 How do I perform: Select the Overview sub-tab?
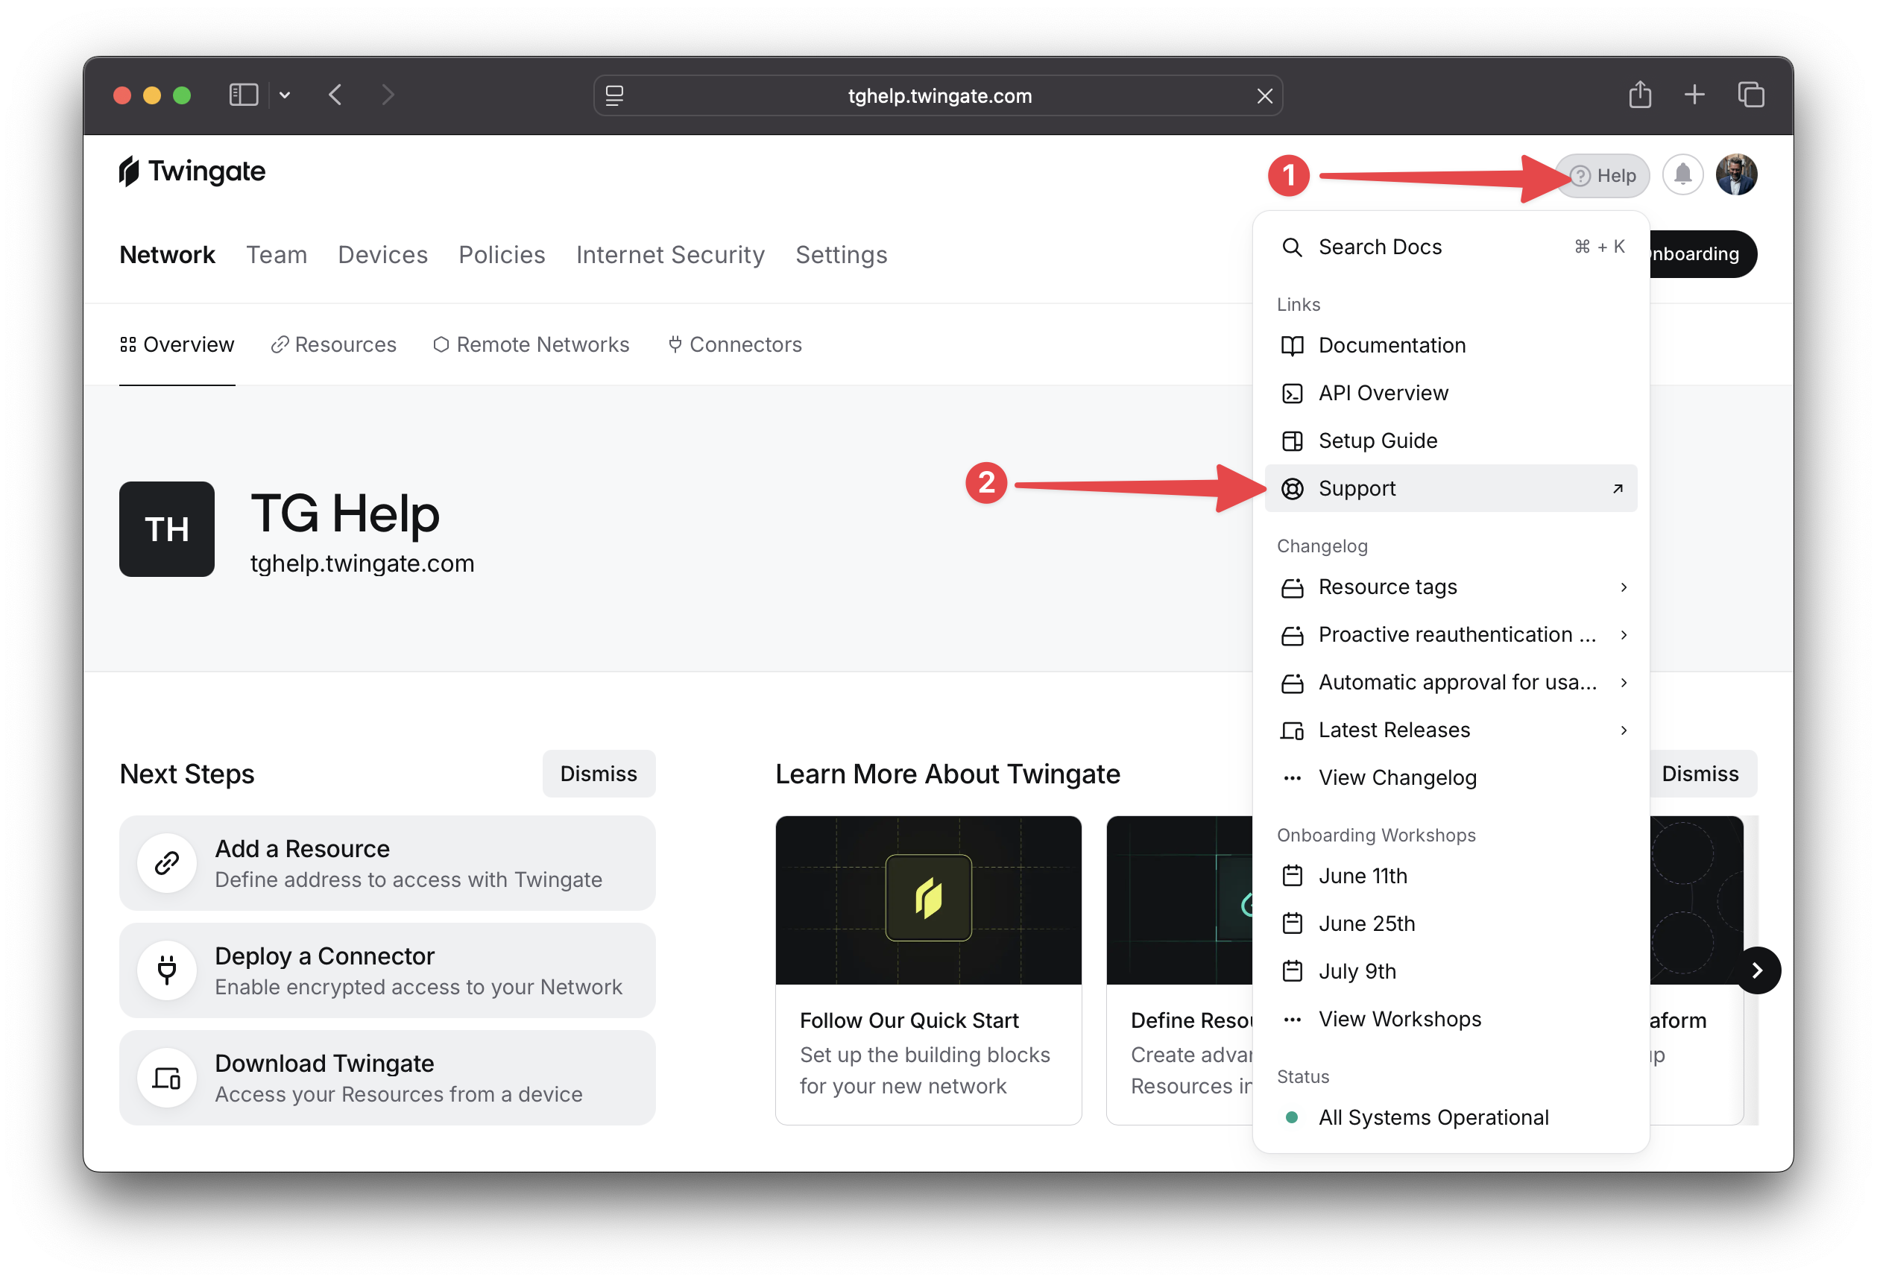click(x=177, y=345)
